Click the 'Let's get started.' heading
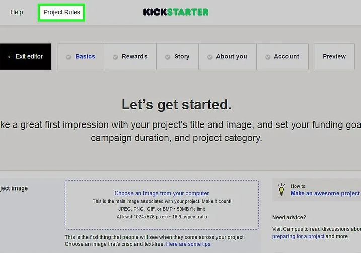Screen dimensions: 361x253 click(177, 105)
